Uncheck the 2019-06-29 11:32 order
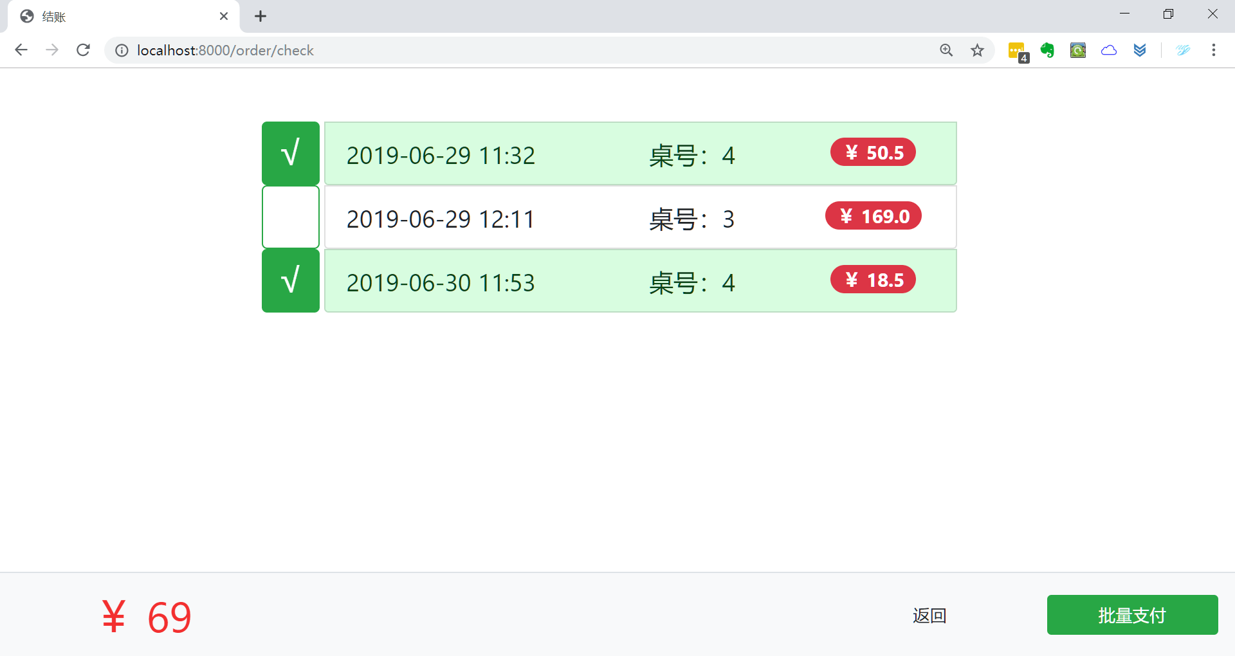Viewport: 1235px width, 656px height. pyautogui.click(x=290, y=152)
